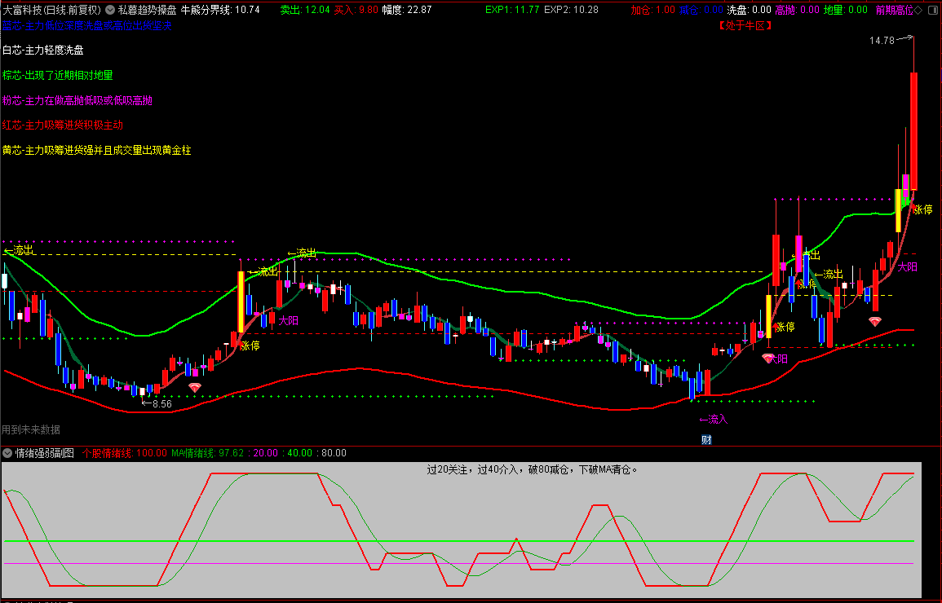Image resolution: width=942 pixels, height=603 pixels.
Task: Click the MA情绪线: 97.62 readout
Action: tap(208, 453)
